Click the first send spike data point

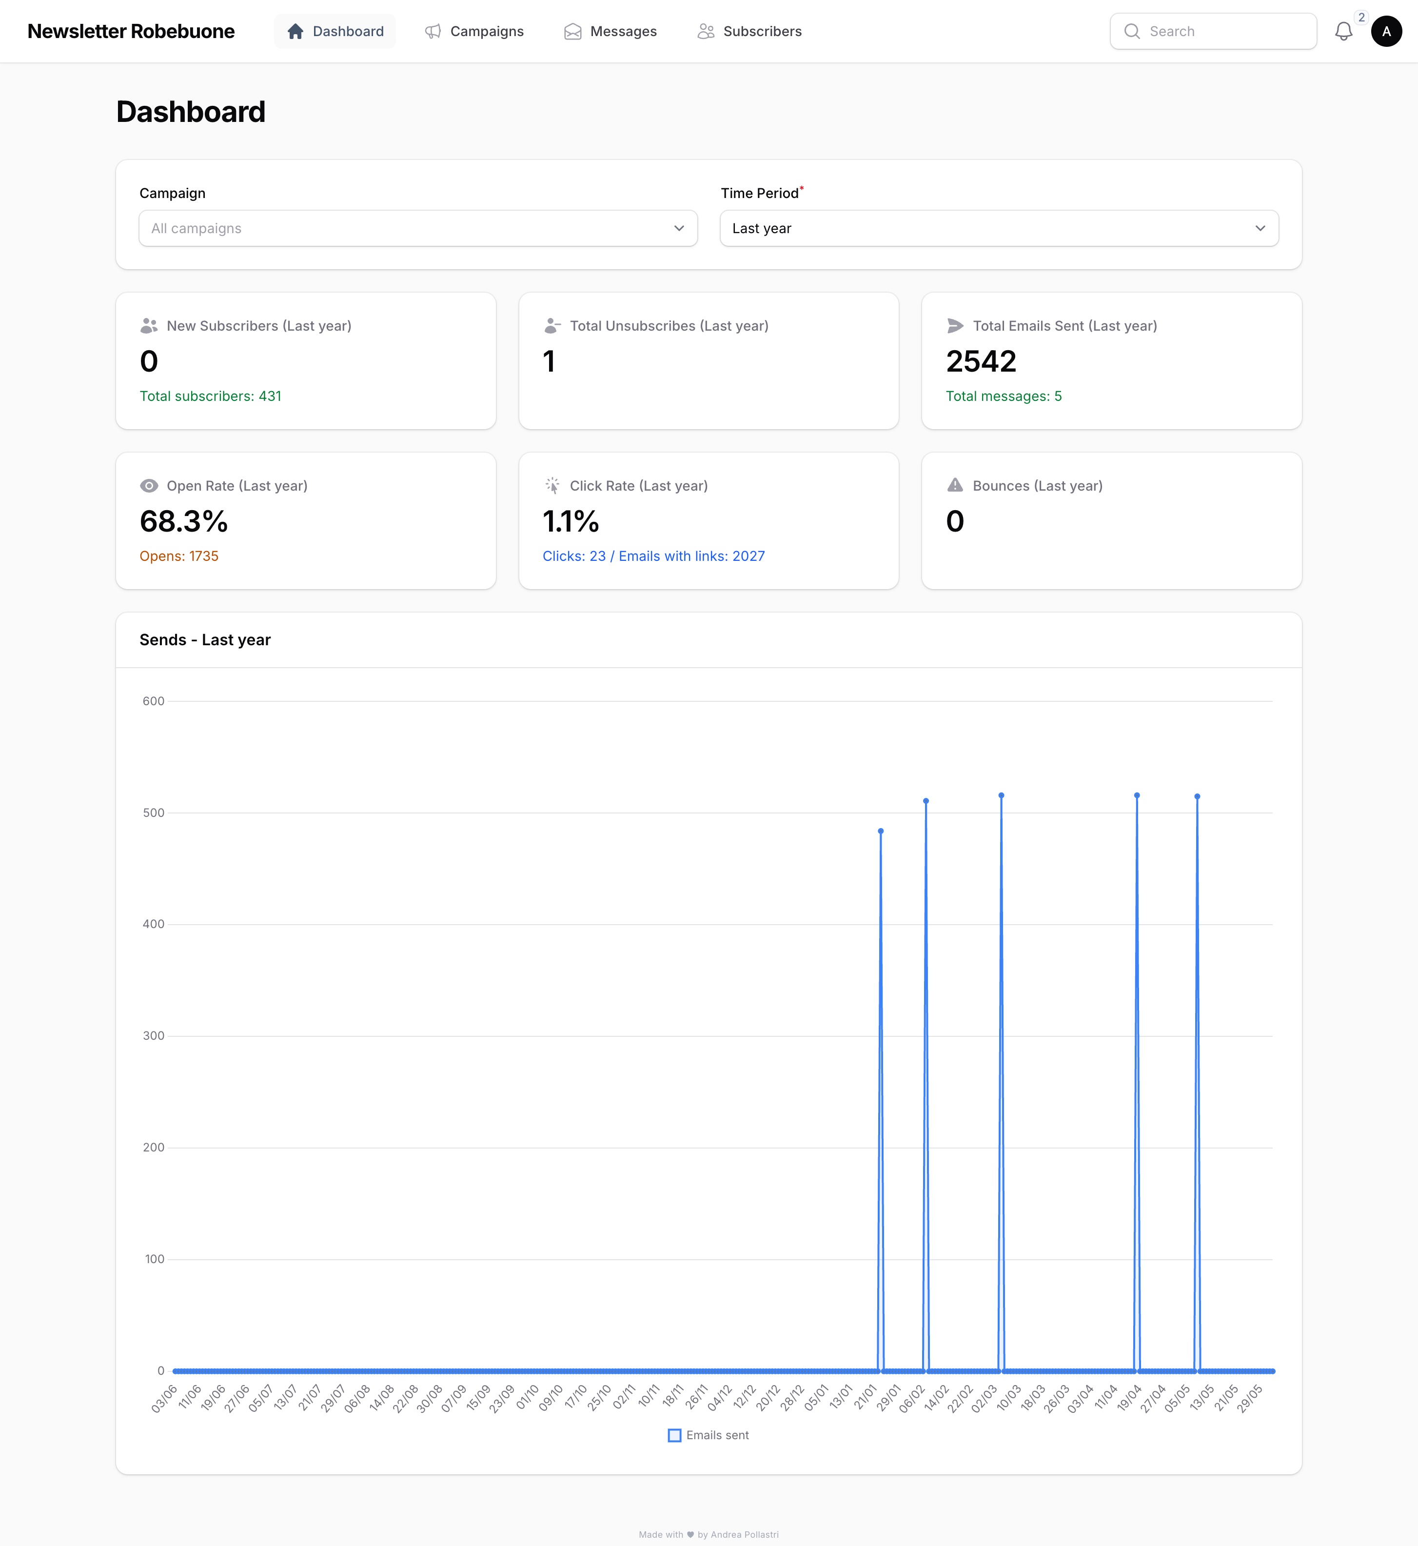click(x=881, y=831)
